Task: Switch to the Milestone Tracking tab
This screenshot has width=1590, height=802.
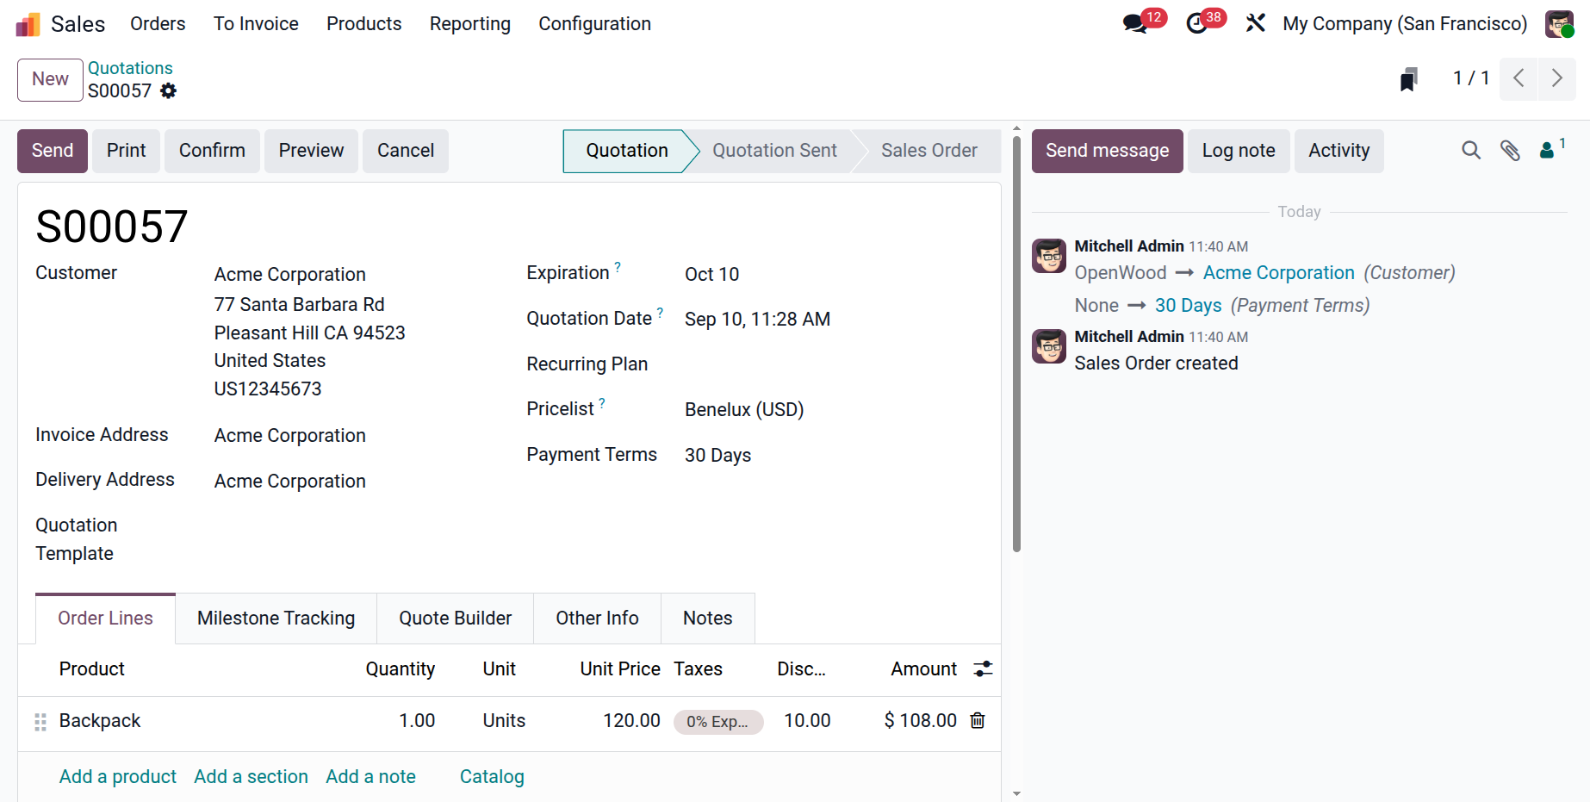Action: click(x=276, y=619)
